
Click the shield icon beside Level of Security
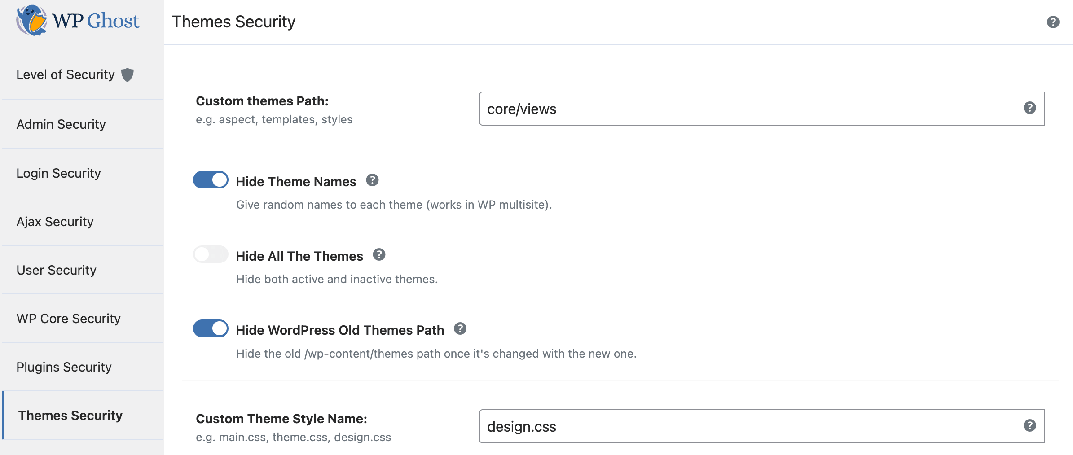tap(128, 74)
